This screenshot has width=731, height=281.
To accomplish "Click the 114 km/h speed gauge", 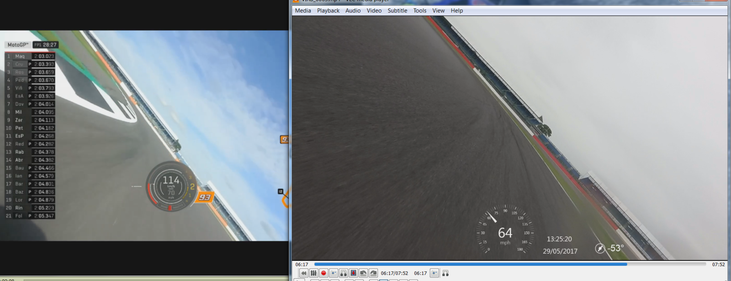I will click(x=171, y=186).
